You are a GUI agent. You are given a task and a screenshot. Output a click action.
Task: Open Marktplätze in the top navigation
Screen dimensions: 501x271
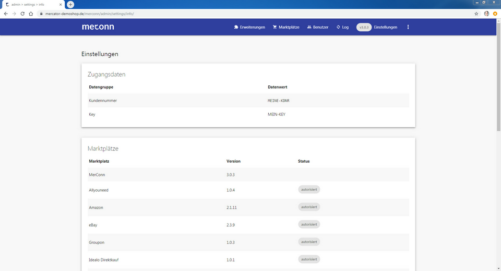point(286,27)
